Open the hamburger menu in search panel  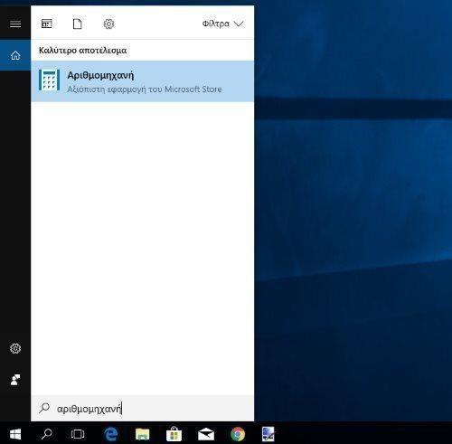pos(15,24)
